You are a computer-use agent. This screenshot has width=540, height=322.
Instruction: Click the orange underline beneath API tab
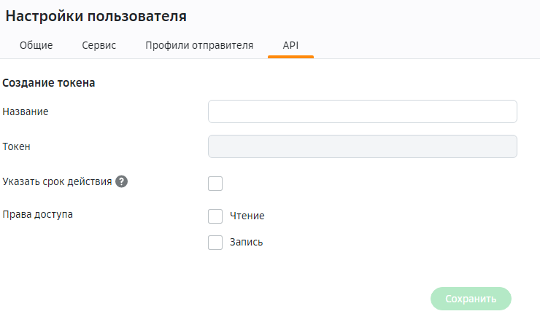pyautogui.click(x=290, y=57)
